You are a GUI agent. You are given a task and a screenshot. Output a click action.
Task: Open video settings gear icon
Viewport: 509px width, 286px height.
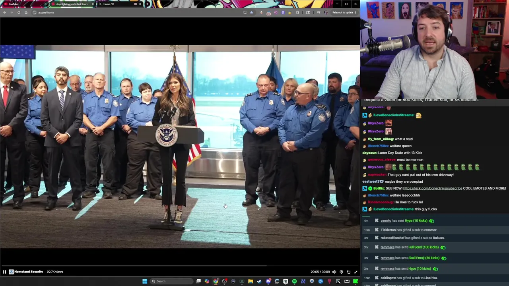pos(341,272)
